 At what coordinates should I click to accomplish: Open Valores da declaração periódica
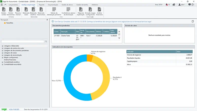(x=54, y=11)
